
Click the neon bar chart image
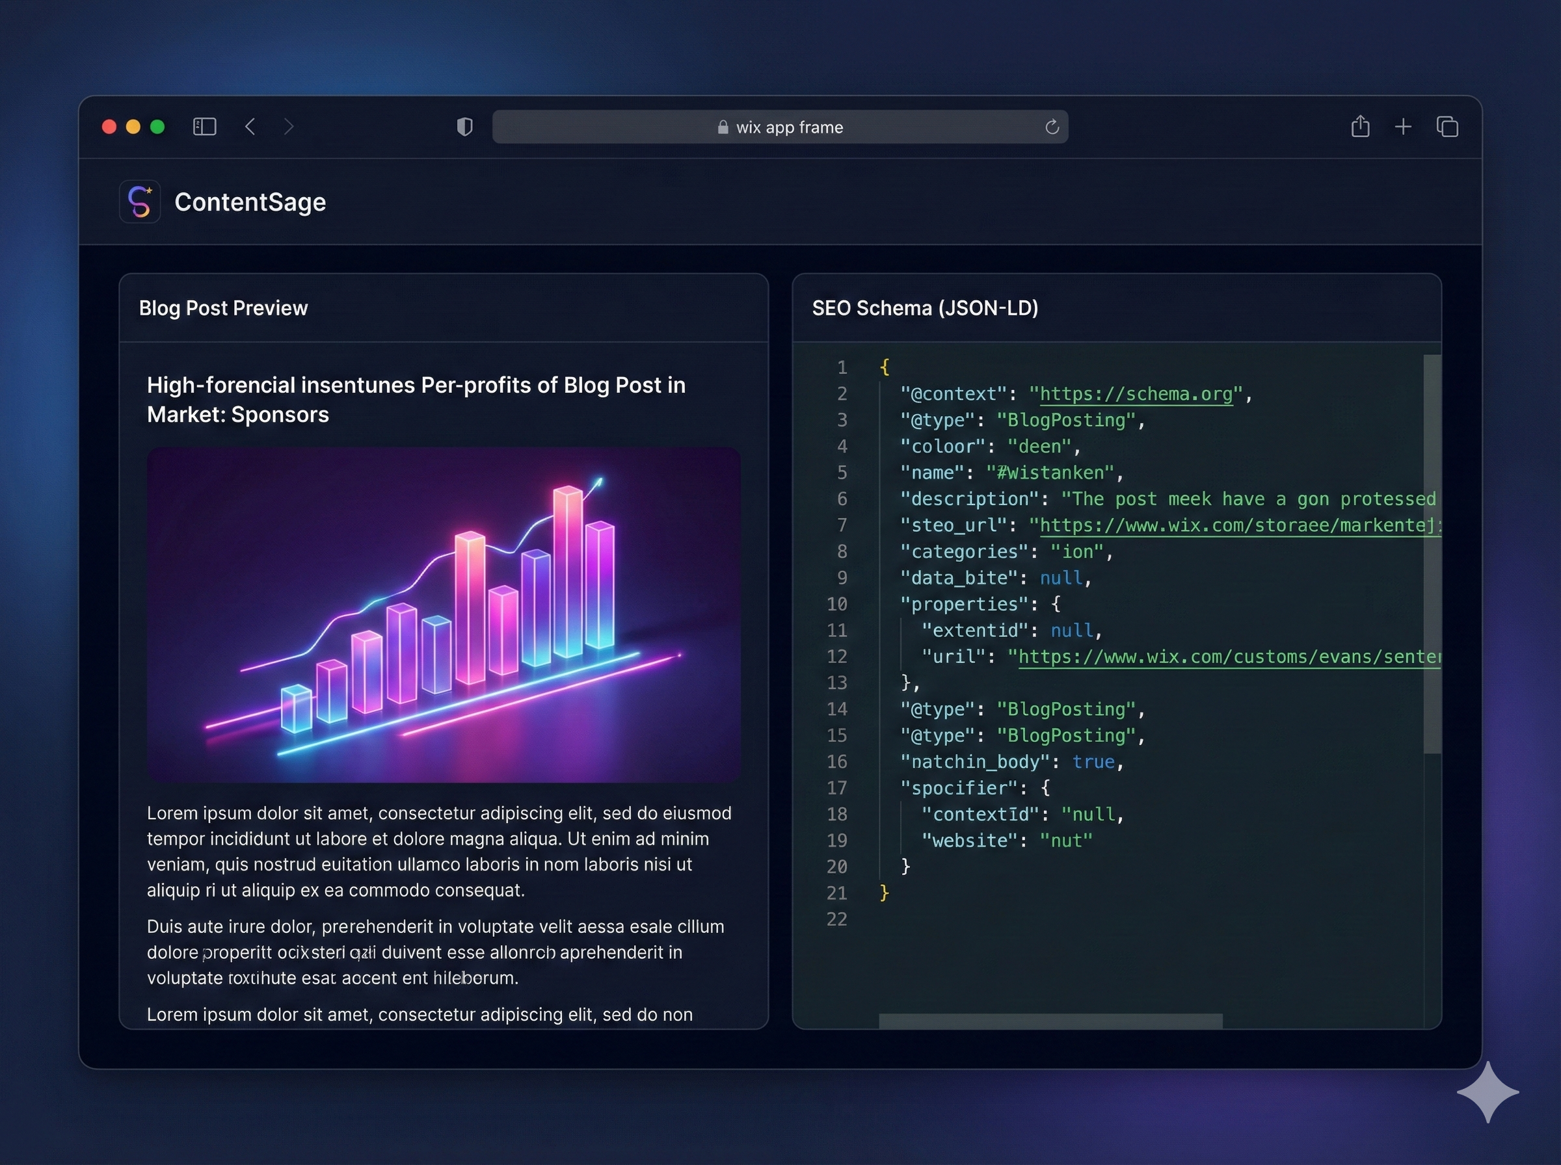[x=443, y=614]
